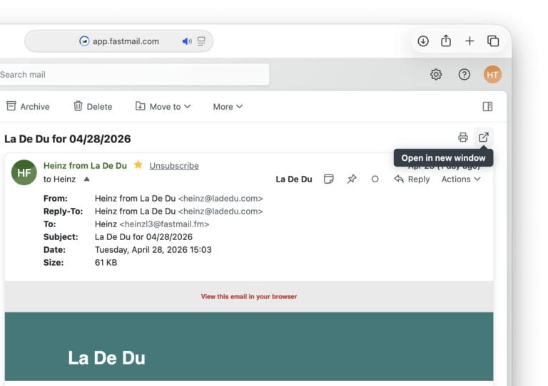The height and width of the screenshot is (386, 548).
Task: Delete this message
Action: pyautogui.click(x=93, y=106)
